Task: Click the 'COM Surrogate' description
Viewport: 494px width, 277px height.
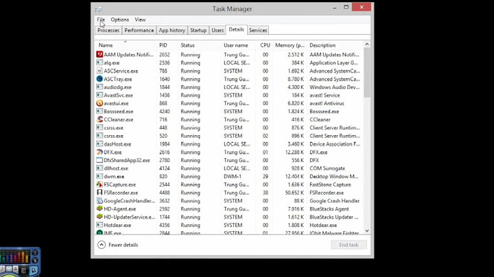Action: [327, 169]
